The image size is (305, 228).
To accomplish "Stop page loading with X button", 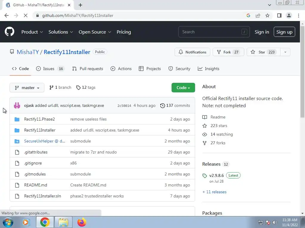I will (x=26, y=15).
